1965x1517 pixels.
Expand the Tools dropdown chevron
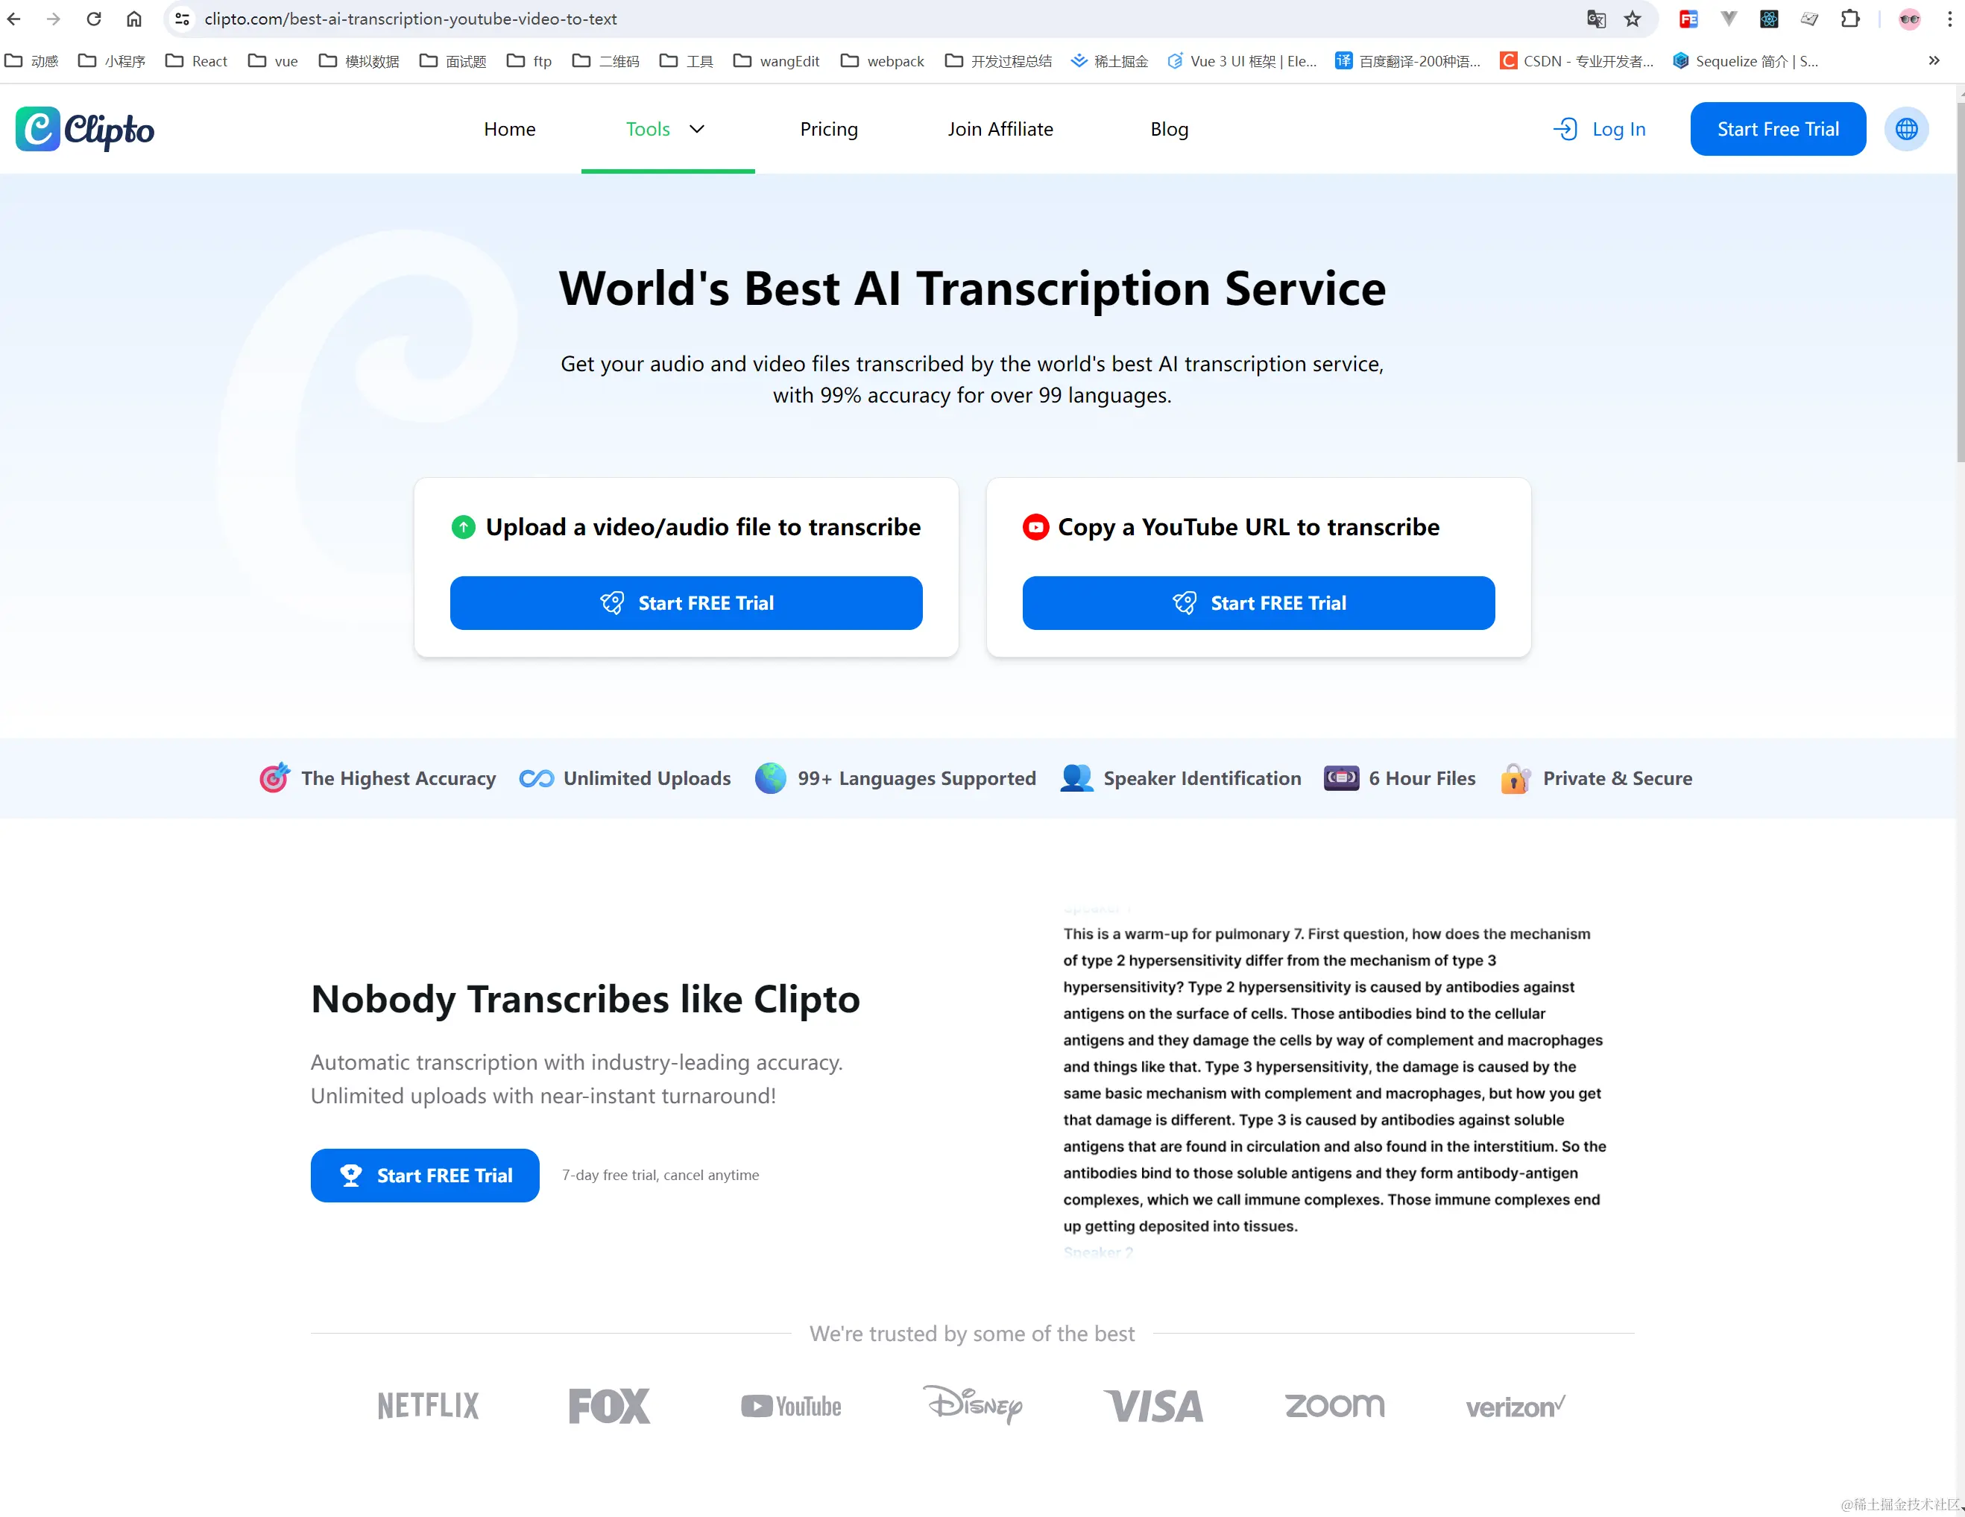696,130
